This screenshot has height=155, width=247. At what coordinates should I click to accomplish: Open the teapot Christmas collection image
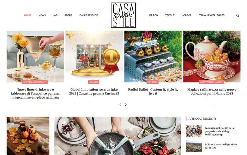(x=212, y=57)
